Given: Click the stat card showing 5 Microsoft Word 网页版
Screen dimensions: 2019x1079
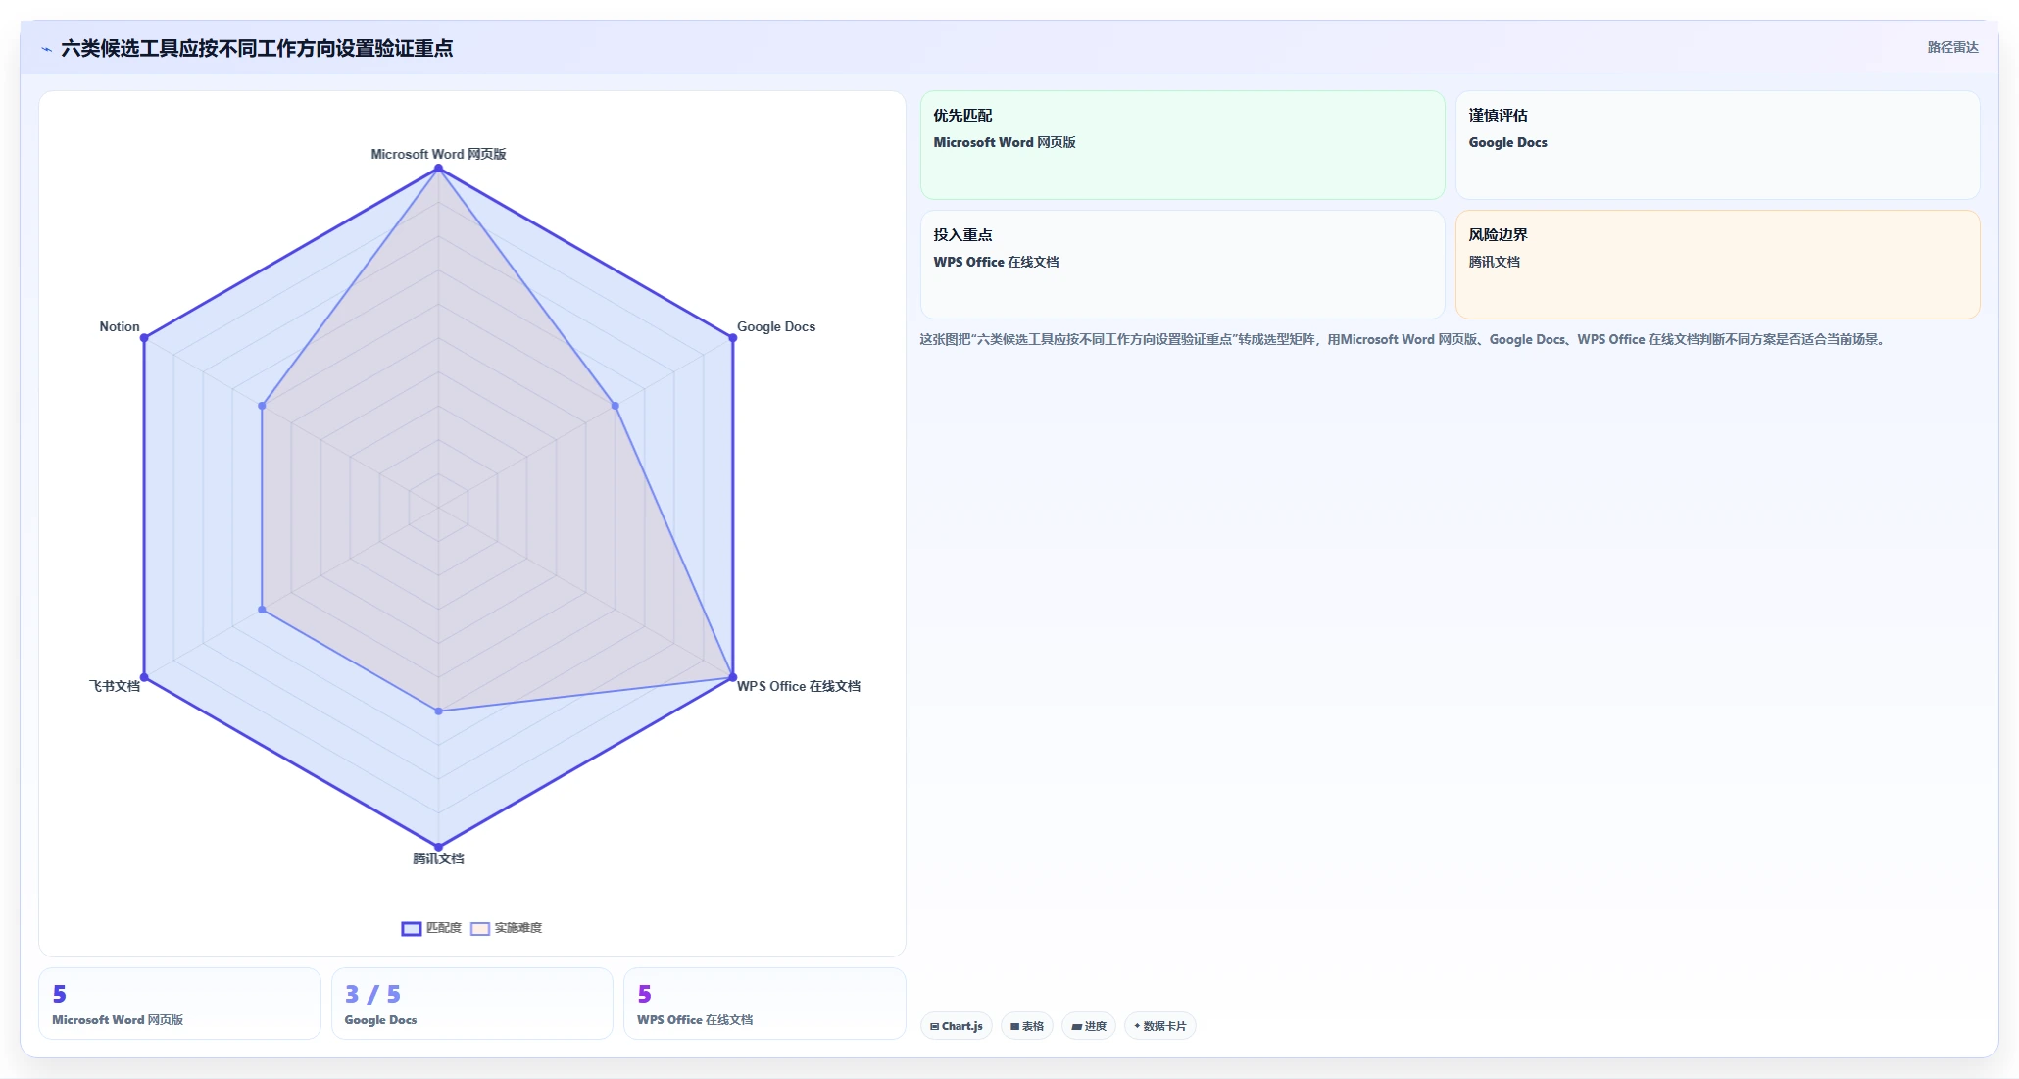Looking at the screenshot, I should [179, 1004].
